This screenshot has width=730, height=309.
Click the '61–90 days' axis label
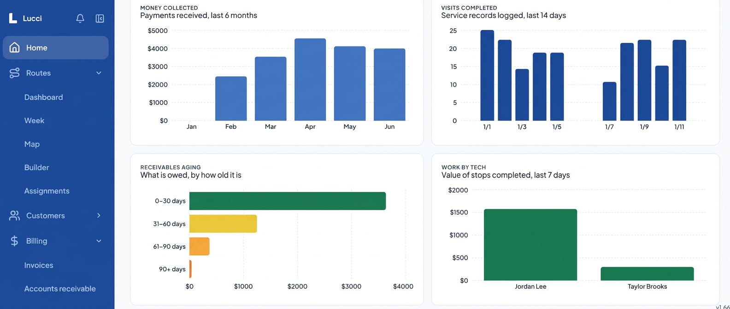[169, 246]
